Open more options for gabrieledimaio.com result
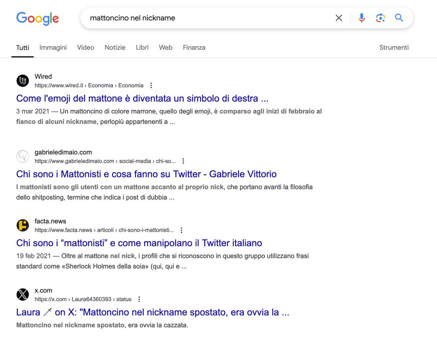 coord(183,161)
